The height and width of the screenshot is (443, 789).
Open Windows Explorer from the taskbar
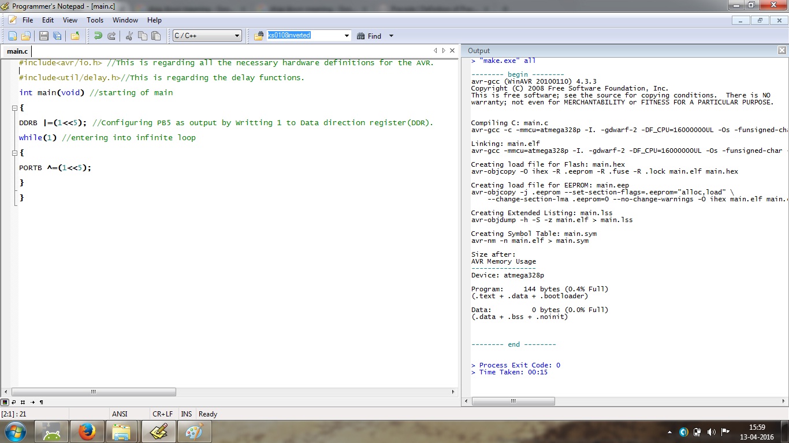122,431
